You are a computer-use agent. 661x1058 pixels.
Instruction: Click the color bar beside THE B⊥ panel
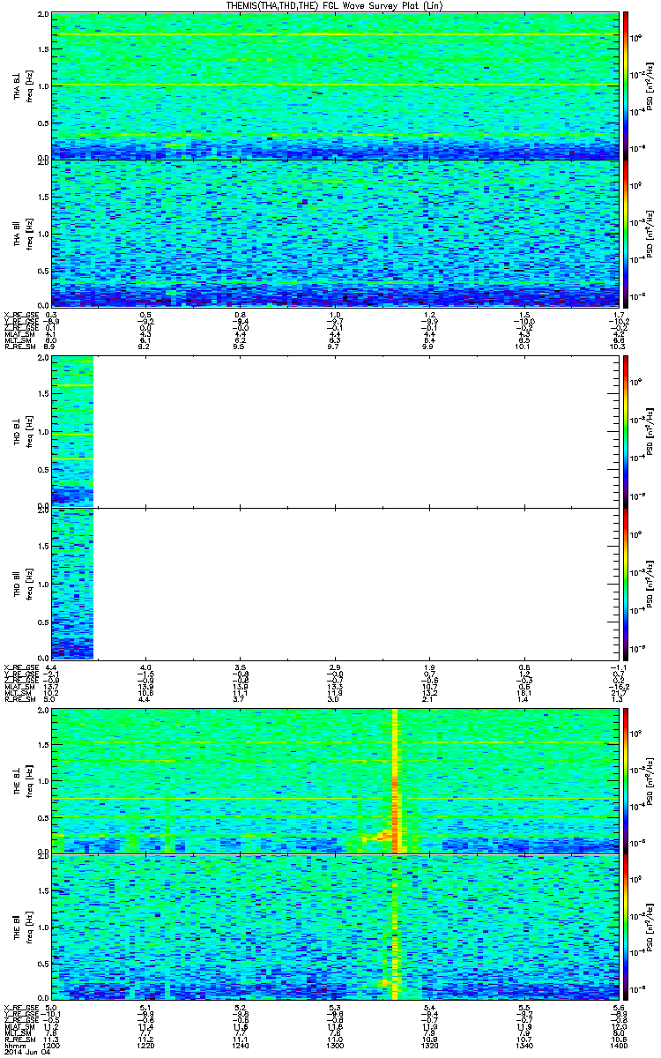(626, 780)
